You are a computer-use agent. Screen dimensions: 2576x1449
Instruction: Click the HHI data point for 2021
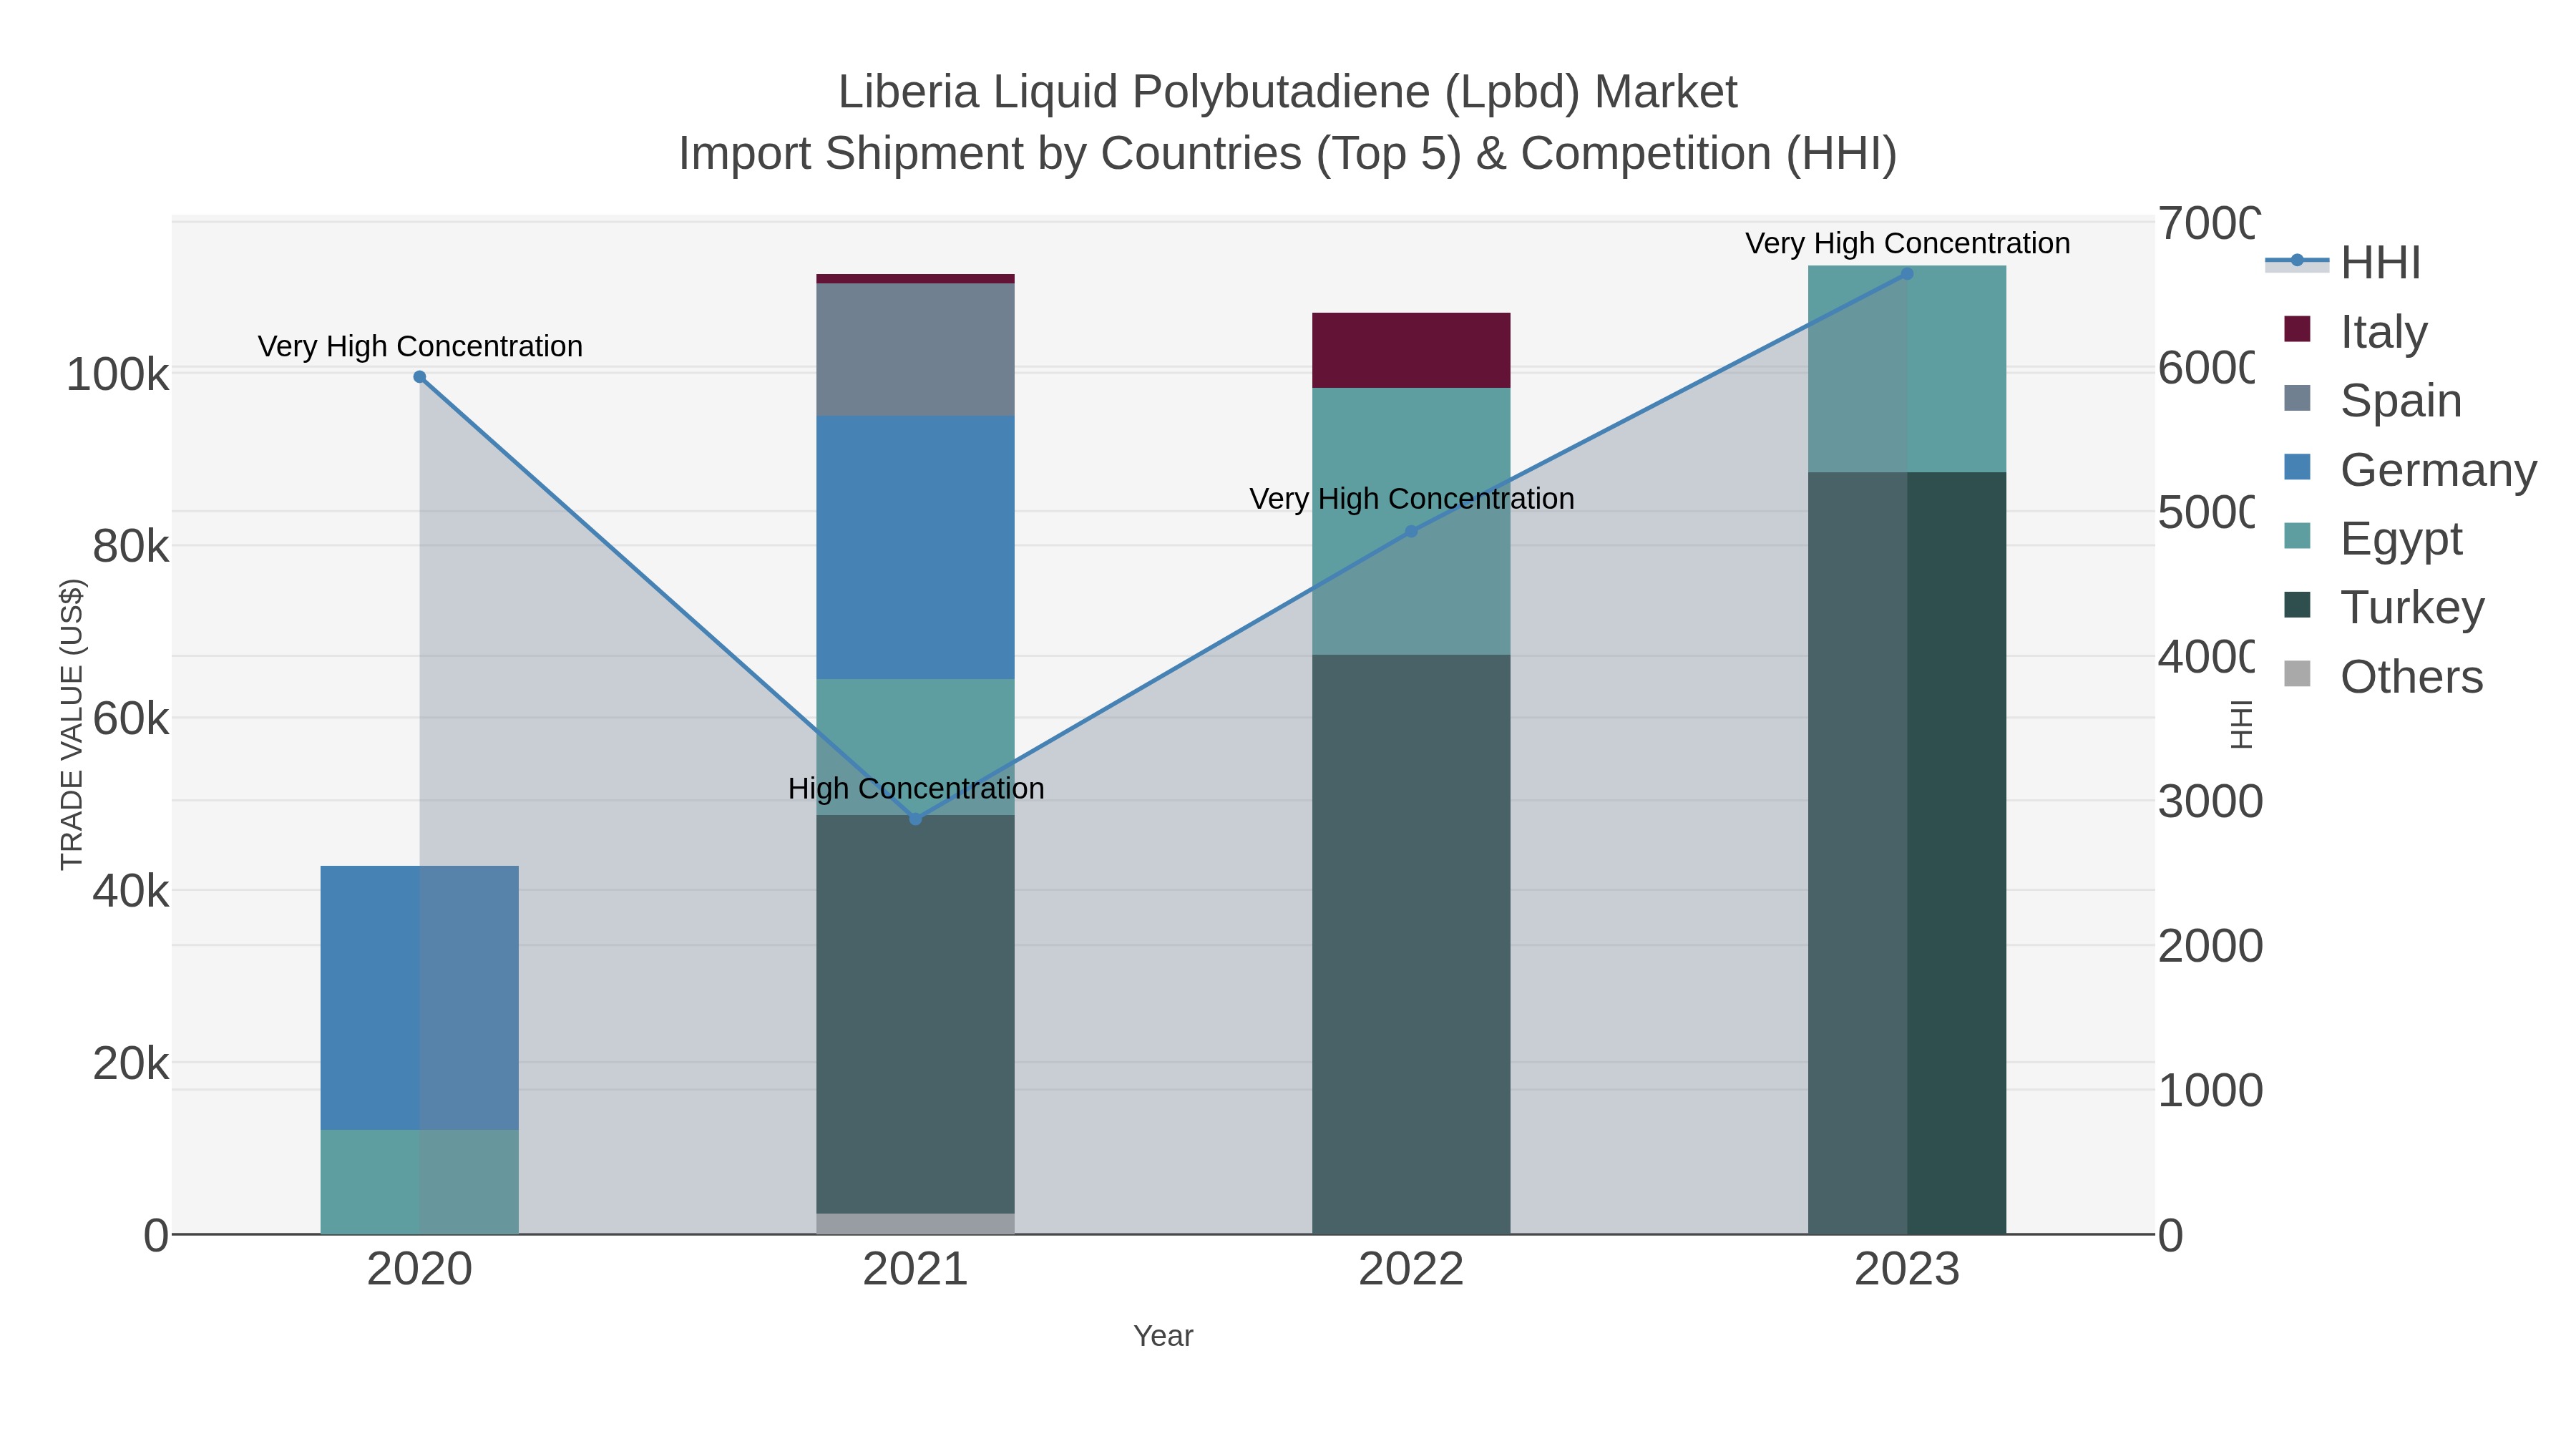coord(915,819)
